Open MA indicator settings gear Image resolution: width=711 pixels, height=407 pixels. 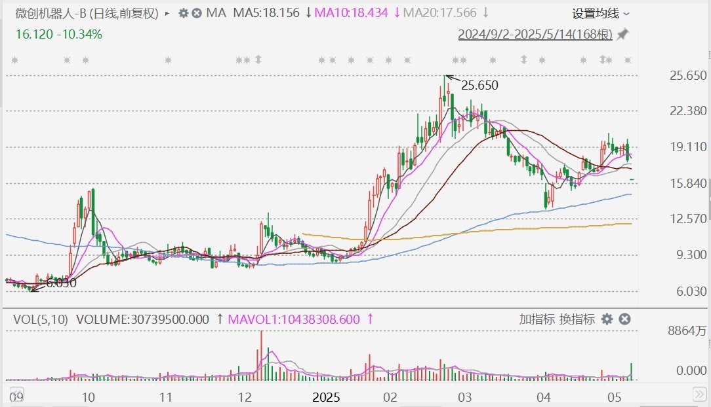183,13
